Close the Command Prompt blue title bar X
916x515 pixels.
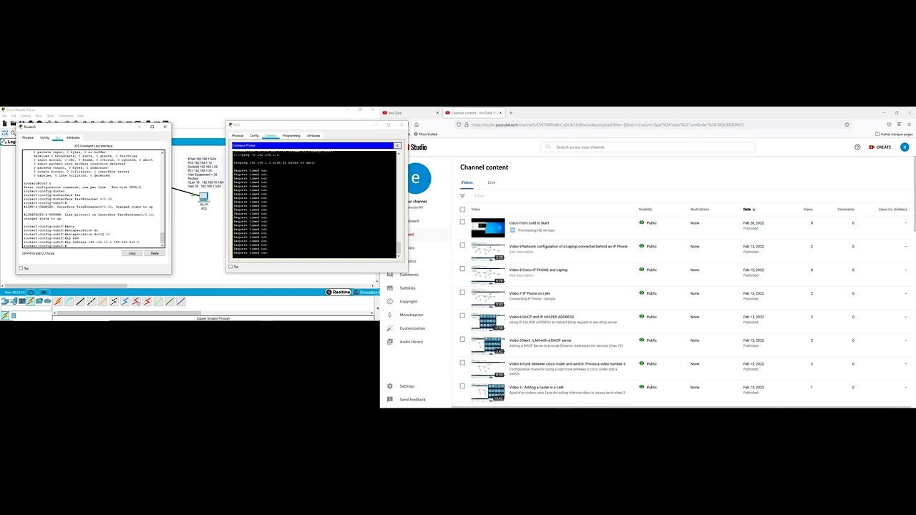397,145
